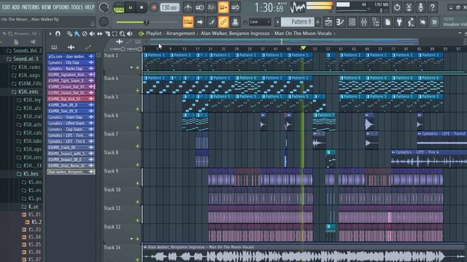467x262 pixels.
Task: Expand the Sounds..Vol. 2 folder
Action: click(x=24, y=51)
